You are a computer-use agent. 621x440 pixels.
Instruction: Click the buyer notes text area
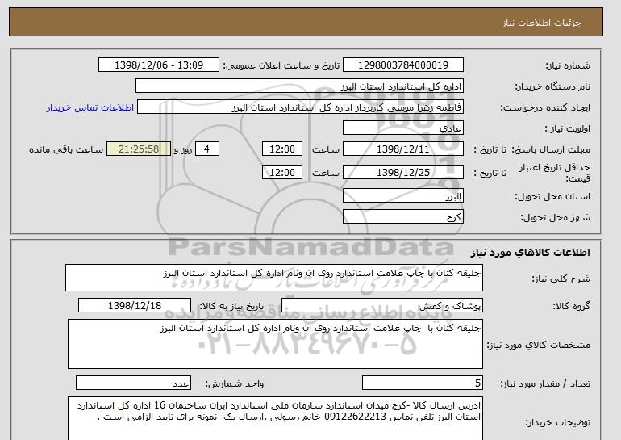pyautogui.click(x=275, y=418)
